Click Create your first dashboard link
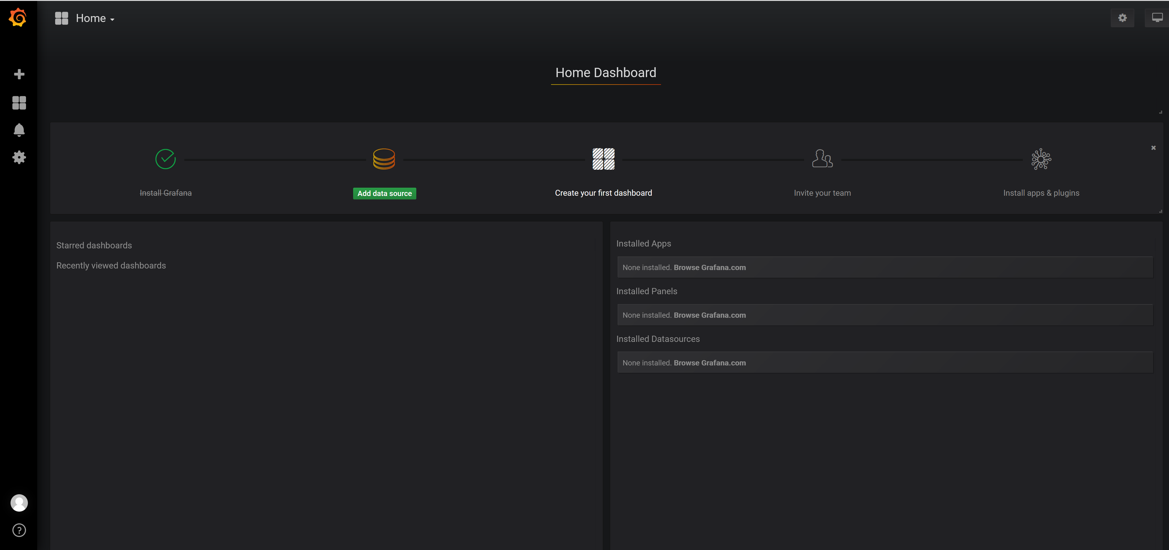 pyautogui.click(x=603, y=193)
